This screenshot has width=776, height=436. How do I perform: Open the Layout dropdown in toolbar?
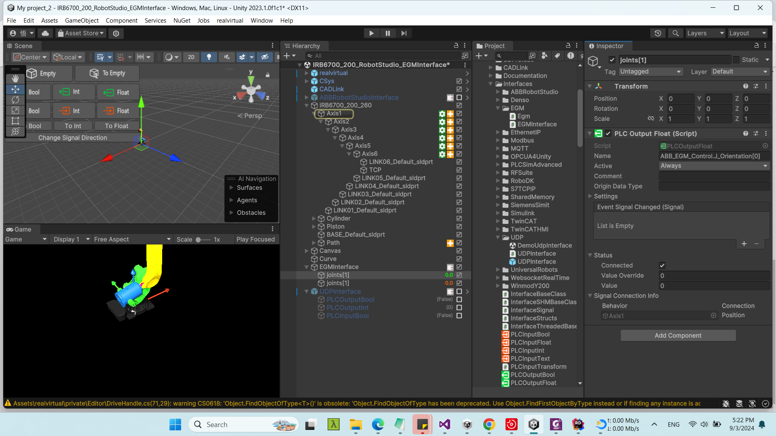point(747,33)
